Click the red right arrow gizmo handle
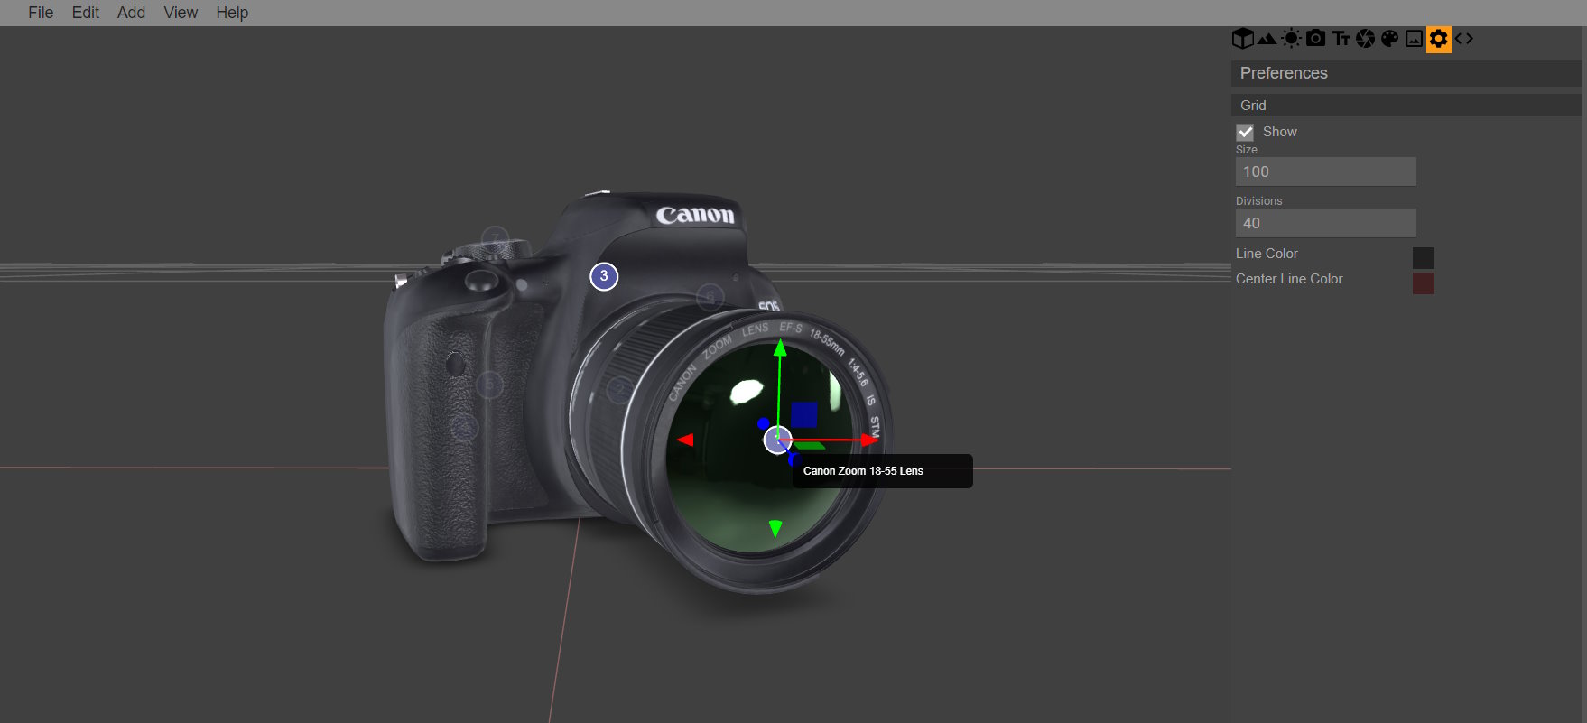This screenshot has width=1587, height=723. 869,440
